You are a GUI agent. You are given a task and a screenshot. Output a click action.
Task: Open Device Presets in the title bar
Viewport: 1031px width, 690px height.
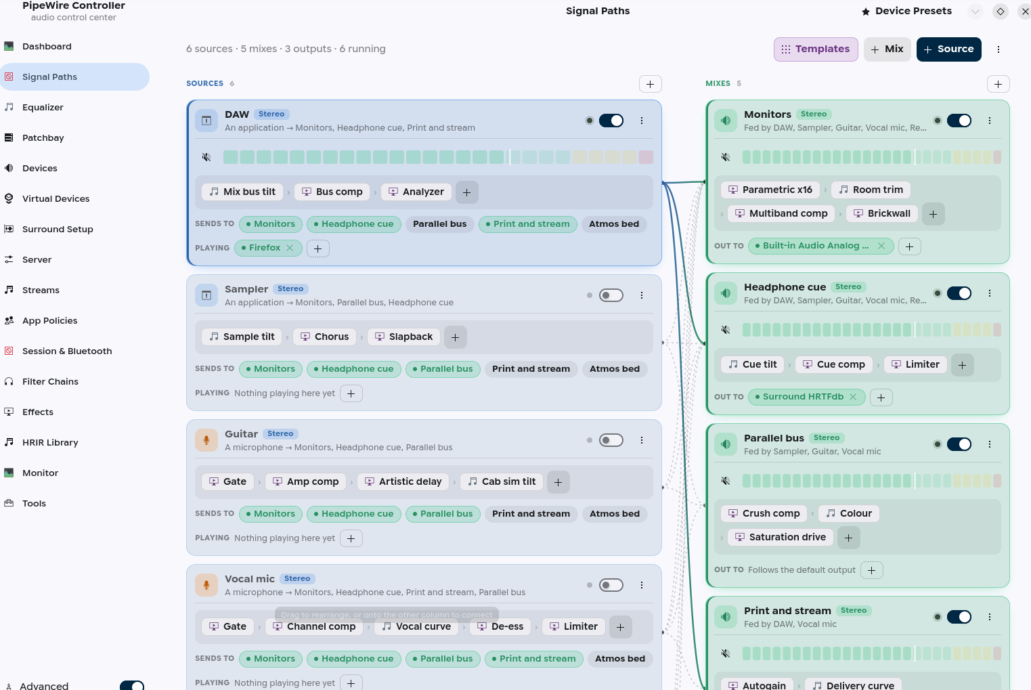[x=906, y=12]
